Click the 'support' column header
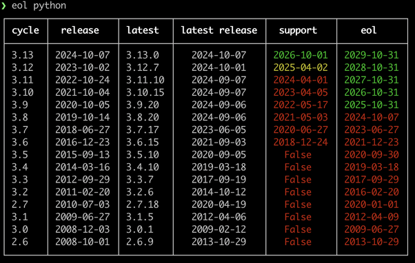Screen dimensions: 415x263 (298, 31)
